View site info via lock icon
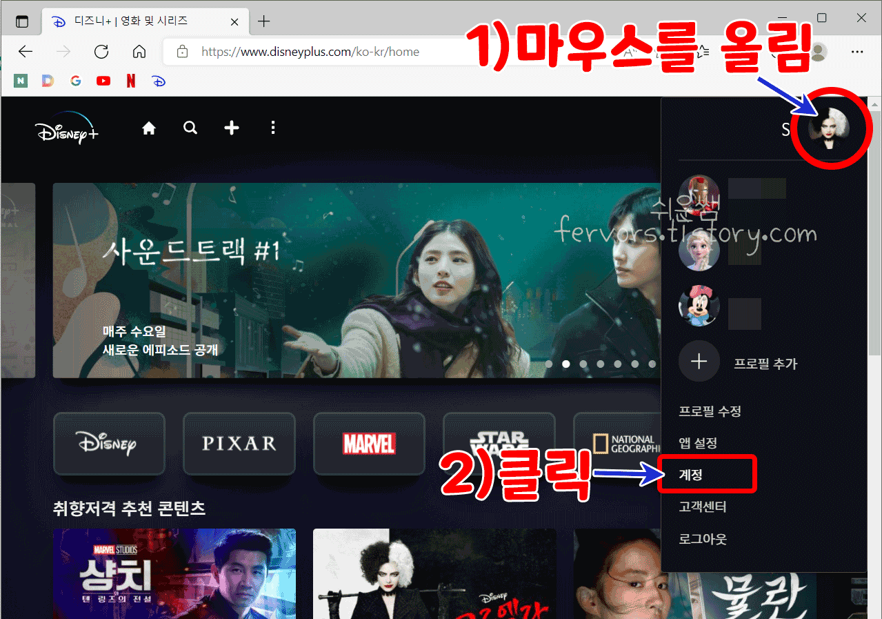The width and height of the screenshot is (882, 619). point(182,52)
